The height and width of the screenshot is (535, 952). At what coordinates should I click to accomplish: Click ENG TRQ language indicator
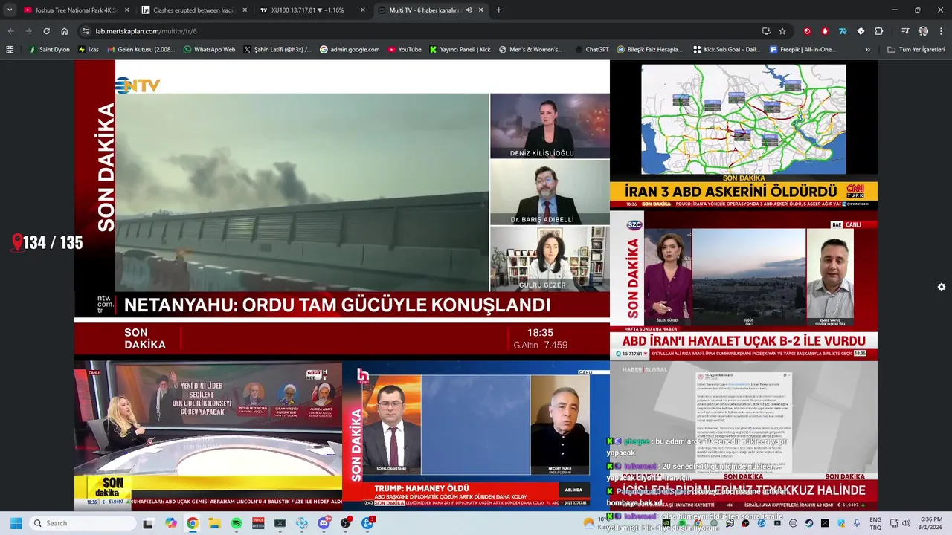coord(875,523)
